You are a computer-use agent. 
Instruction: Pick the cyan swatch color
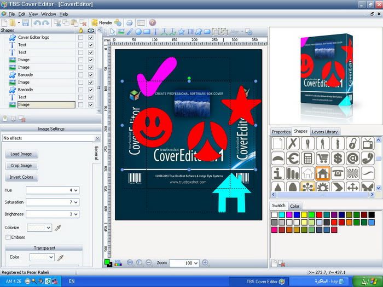tap(282, 215)
